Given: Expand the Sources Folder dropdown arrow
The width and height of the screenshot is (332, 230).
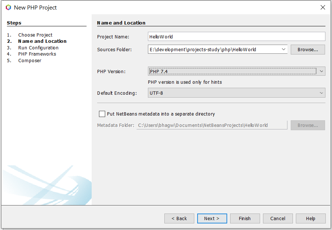Looking at the screenshot, I should tap(283, 49).
